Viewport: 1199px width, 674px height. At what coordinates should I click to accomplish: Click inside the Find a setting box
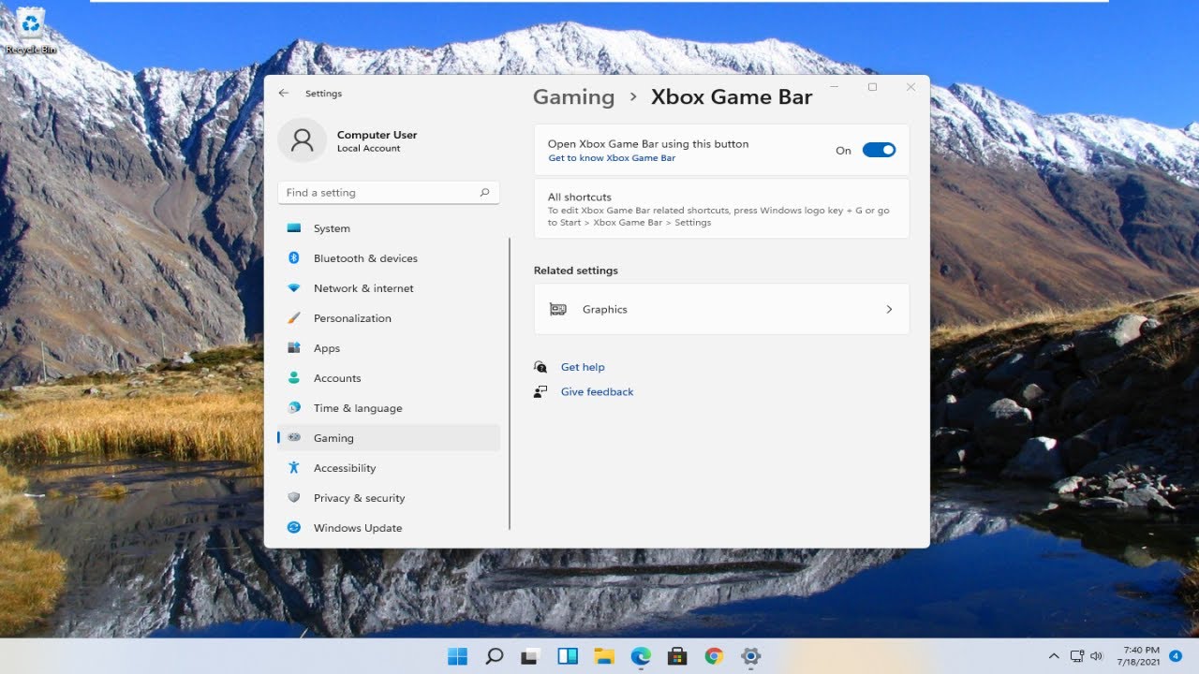[389, 193]
